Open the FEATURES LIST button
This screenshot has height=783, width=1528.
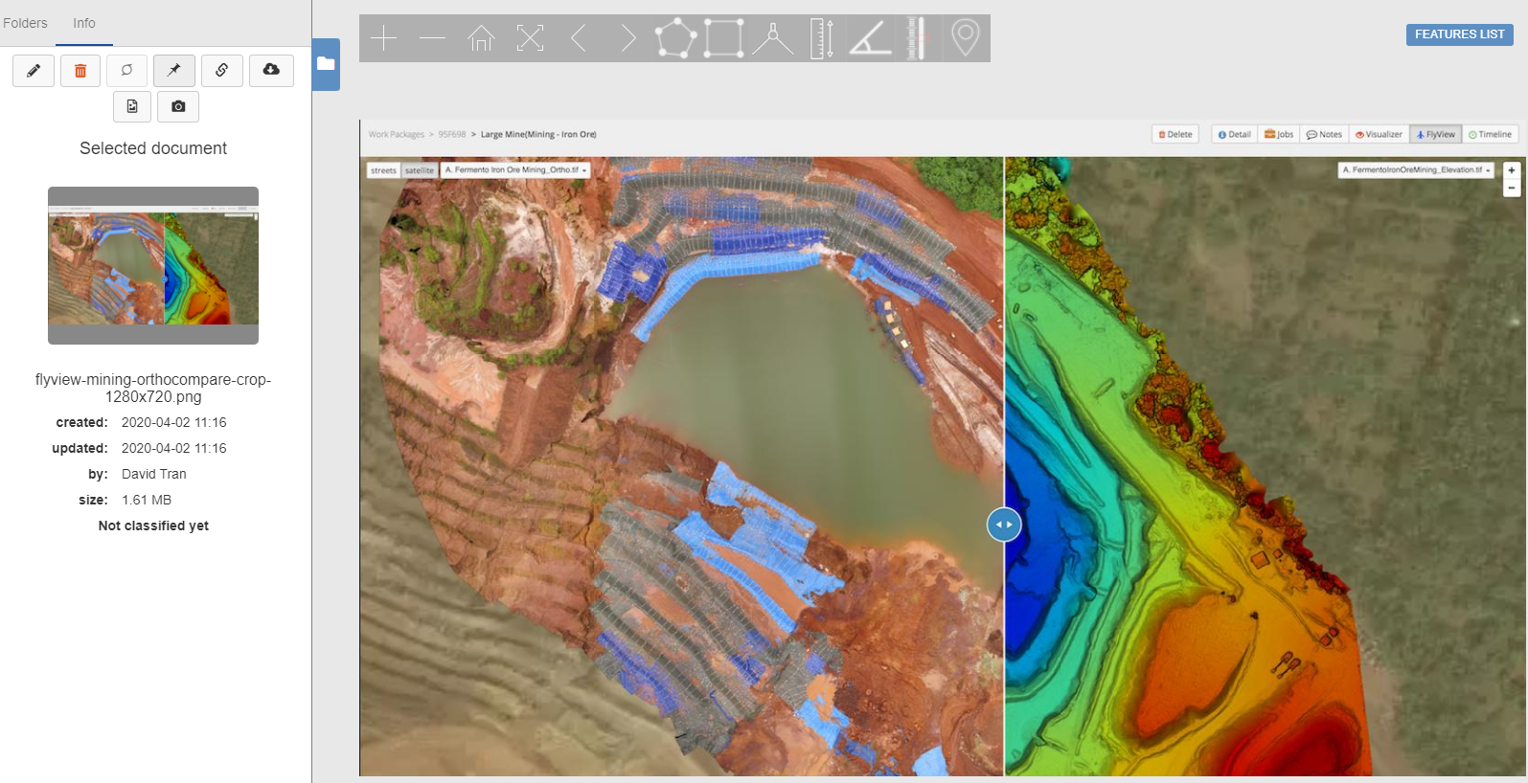click(1459, 34)
